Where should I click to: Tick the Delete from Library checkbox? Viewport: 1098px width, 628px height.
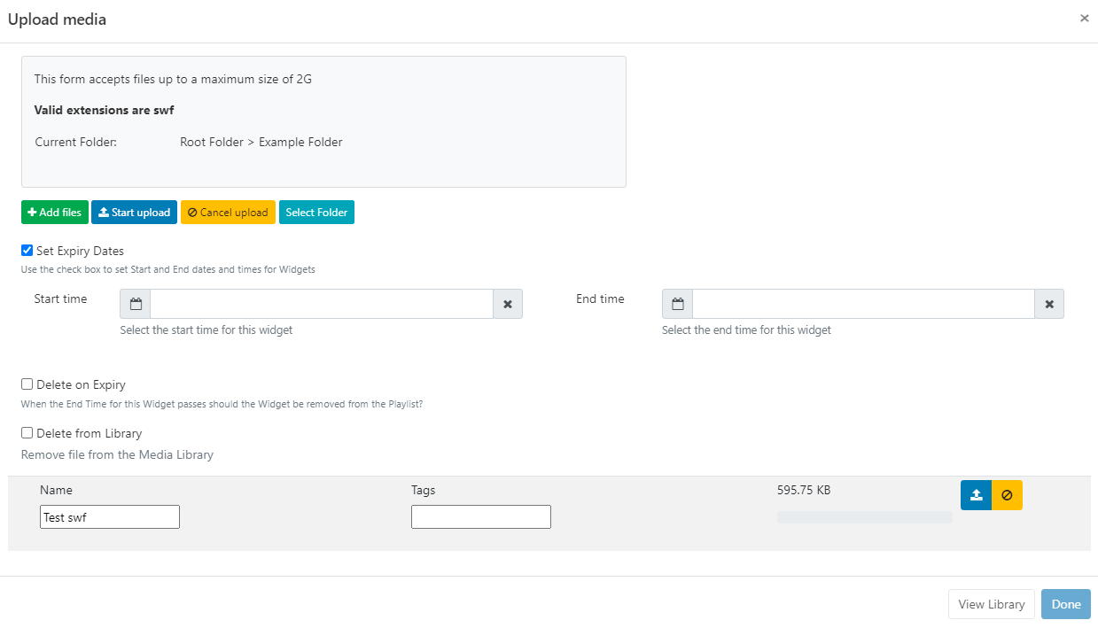point(27,433)
